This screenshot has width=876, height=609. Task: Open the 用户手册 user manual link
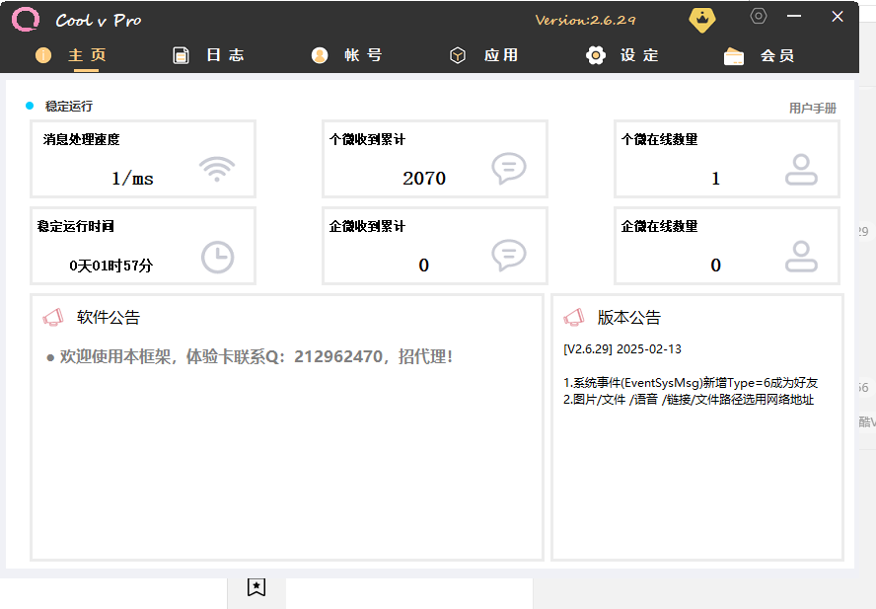point(812,108)
